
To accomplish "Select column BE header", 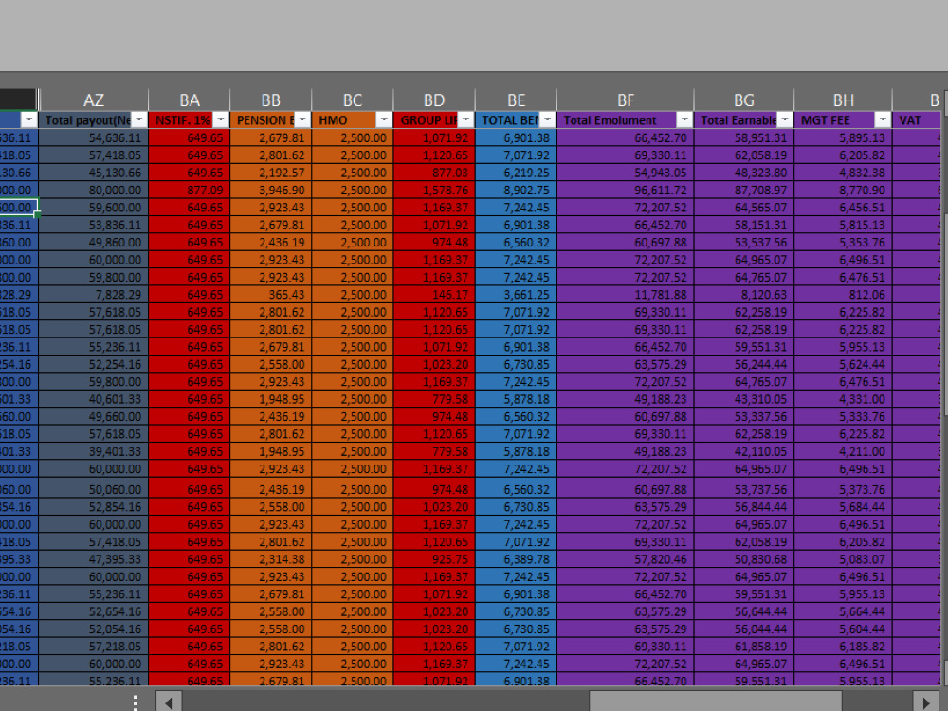I will pyautogui.click(x=516, y=100).
